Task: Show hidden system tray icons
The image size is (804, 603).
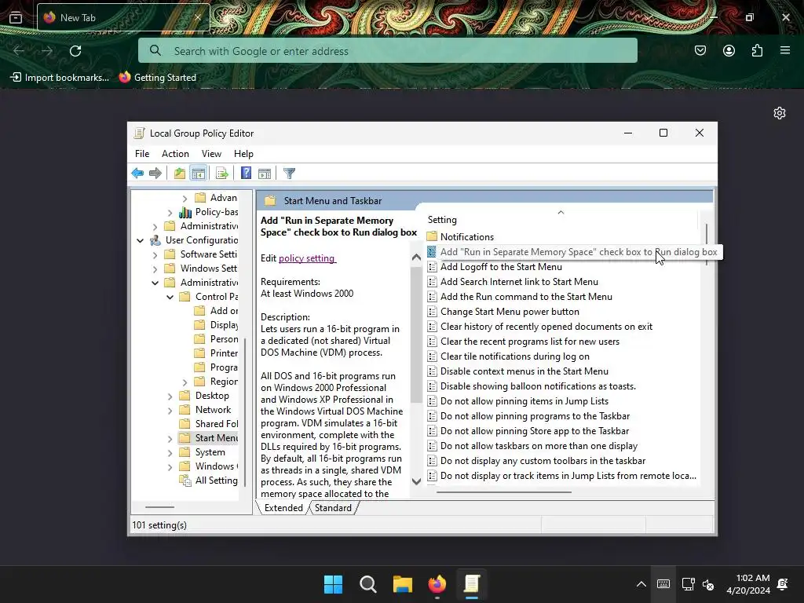Action: (641, 584)
